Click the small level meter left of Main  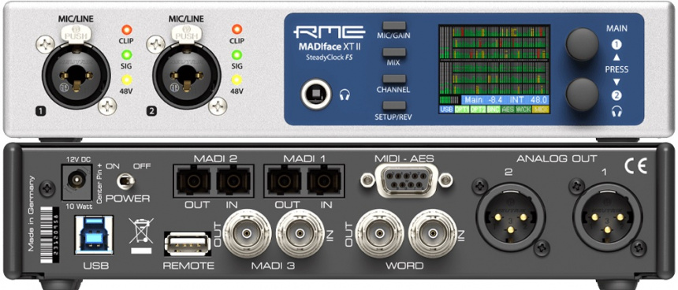[449, 100]
